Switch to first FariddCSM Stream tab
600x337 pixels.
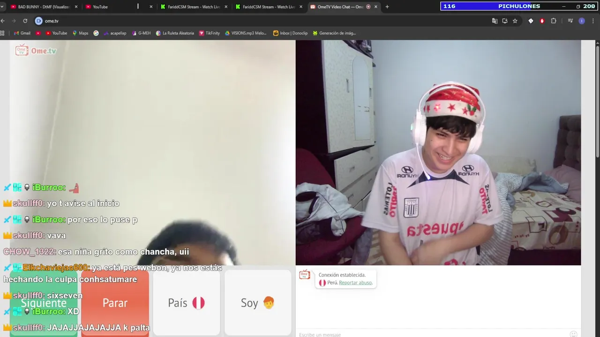click(x=194, y=7)
